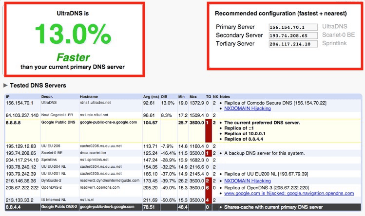Click the Notes column header
Screen dimensions: 365x216
225,96
